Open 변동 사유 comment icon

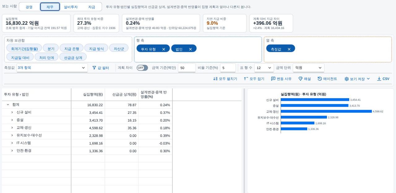(273, 79)
